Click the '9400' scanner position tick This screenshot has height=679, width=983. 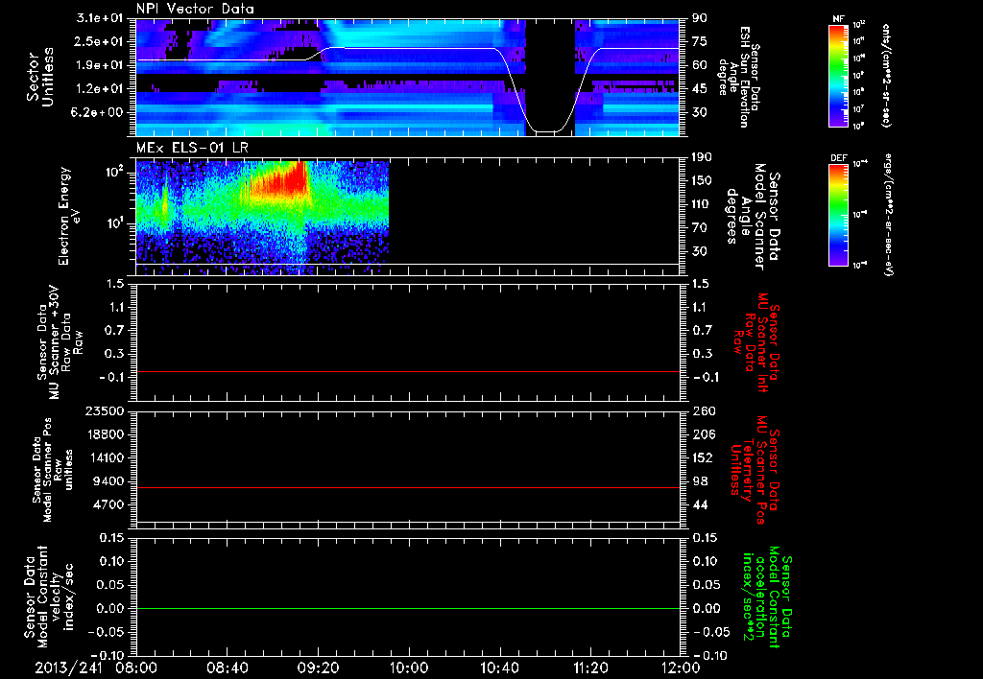108,481
